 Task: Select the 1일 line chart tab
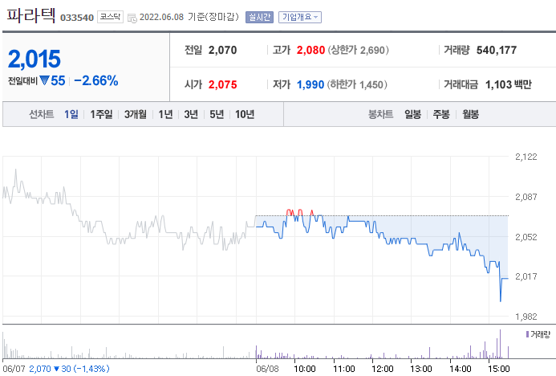71,114
